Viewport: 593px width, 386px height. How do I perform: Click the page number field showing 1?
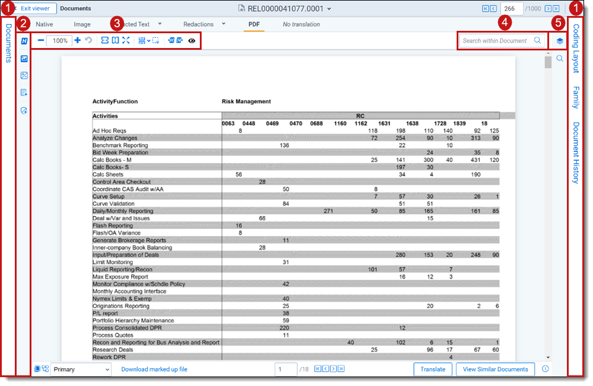pyautogui.click(x=286, y=369)
